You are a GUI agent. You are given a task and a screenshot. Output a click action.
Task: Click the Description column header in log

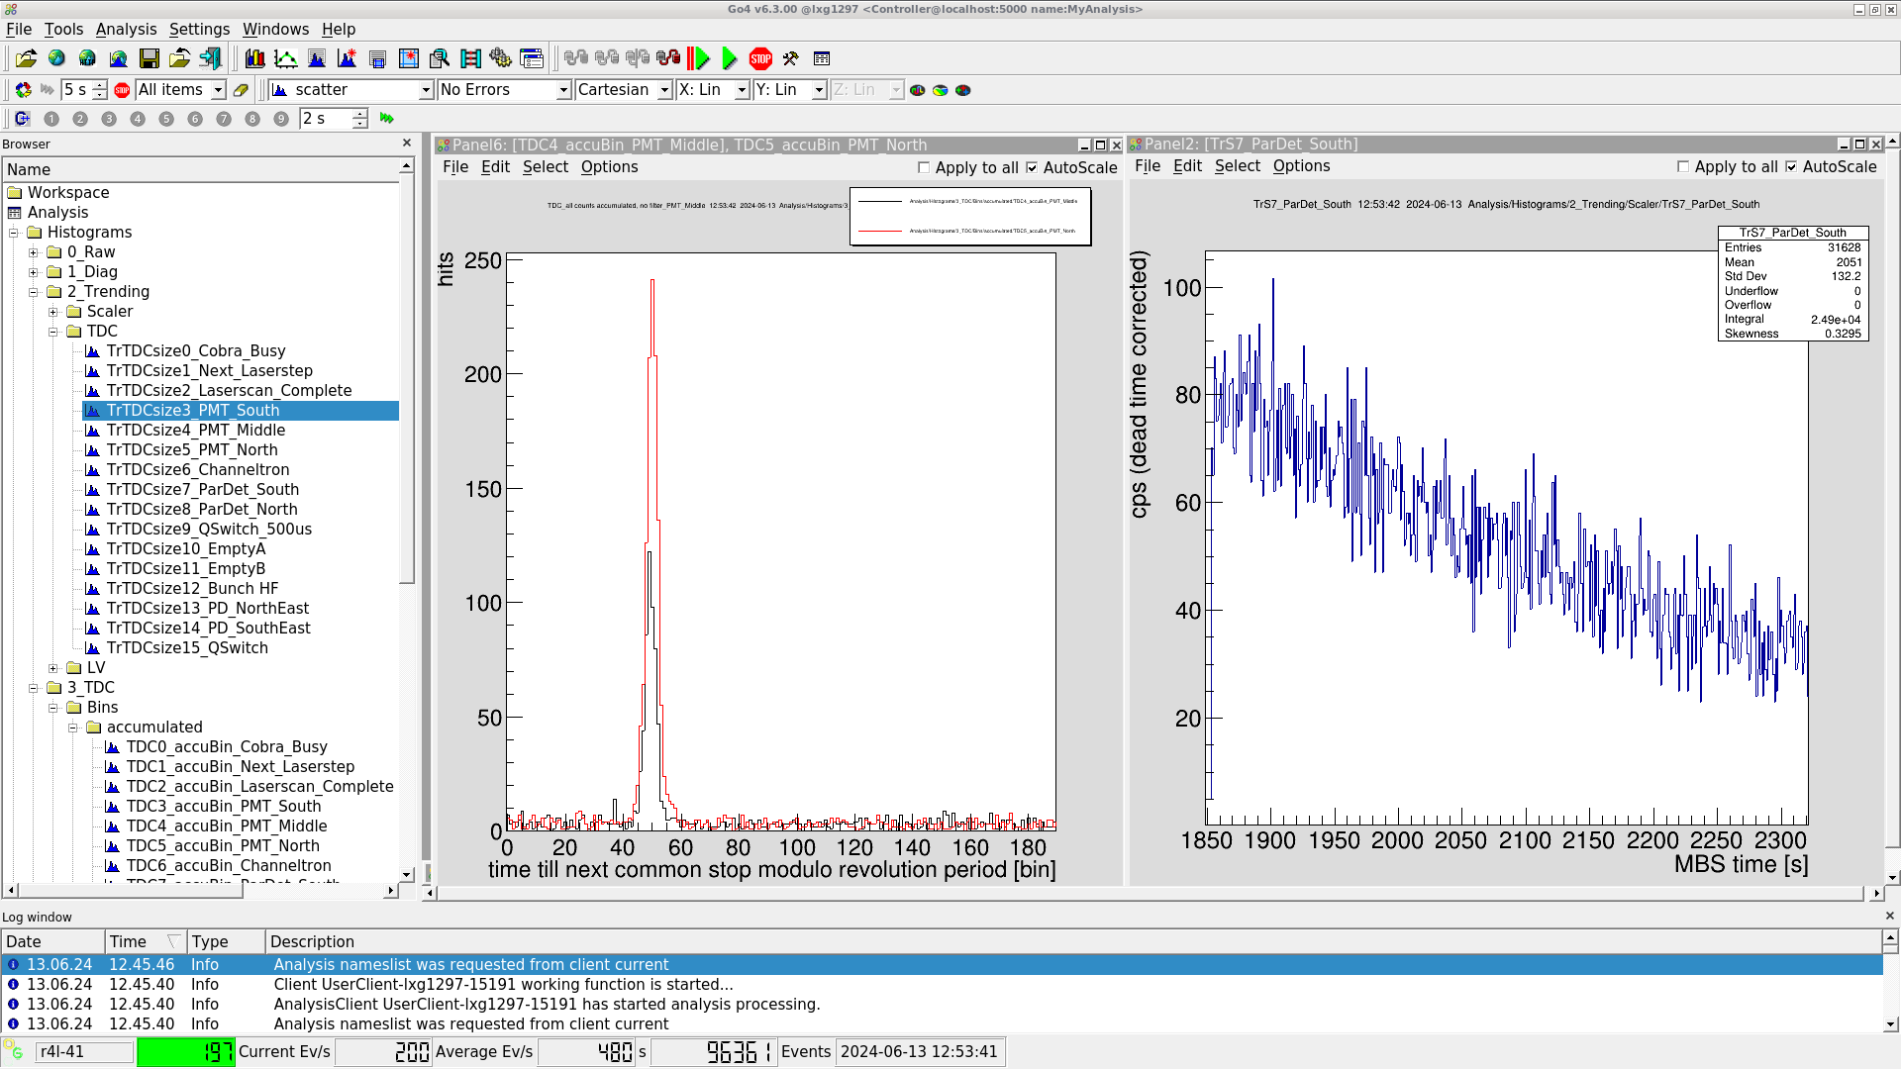(x=1073, y=941)
